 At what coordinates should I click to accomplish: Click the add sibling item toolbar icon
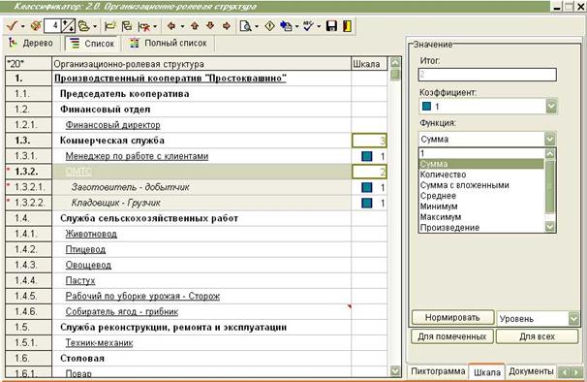110,26
